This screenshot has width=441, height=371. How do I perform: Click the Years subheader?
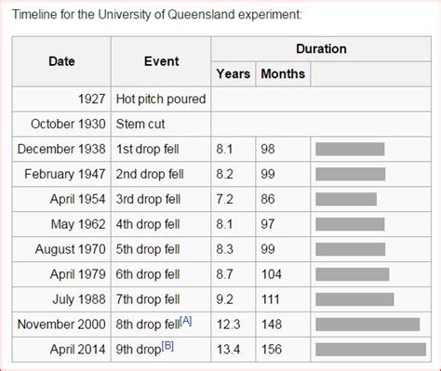234,73
